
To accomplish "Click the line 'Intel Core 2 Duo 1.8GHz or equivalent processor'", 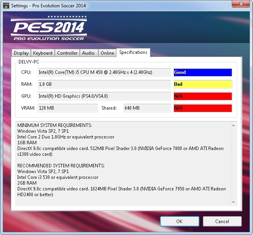I will point(66,137).
